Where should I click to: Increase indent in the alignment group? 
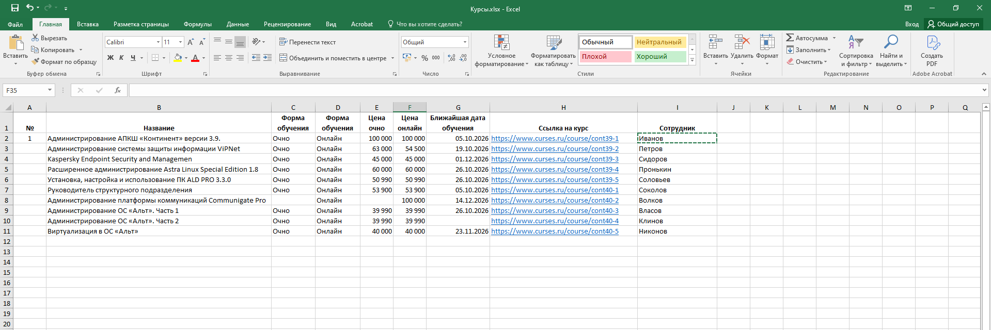267,58
